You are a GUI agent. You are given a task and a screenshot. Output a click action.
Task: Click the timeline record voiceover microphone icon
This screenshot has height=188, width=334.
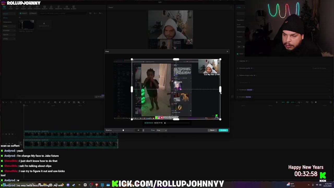[277, 102]
